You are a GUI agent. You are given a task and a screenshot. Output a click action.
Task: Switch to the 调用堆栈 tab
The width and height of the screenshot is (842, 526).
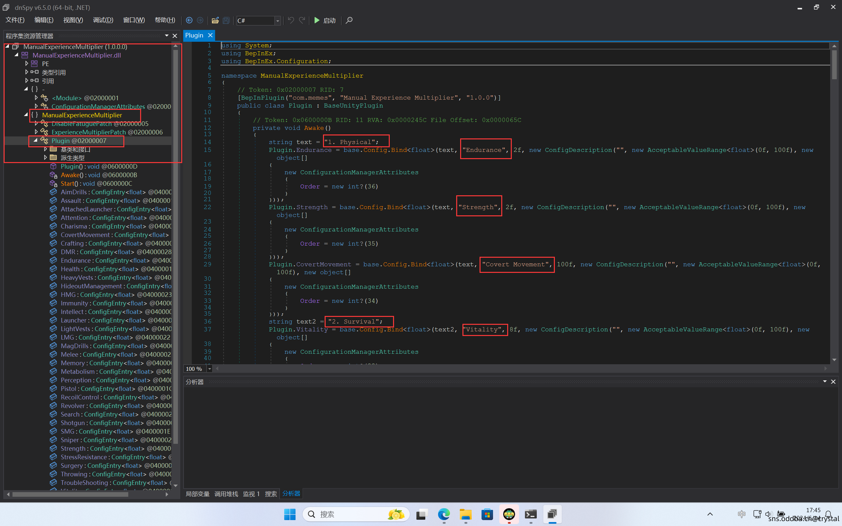tap(226, 494)
